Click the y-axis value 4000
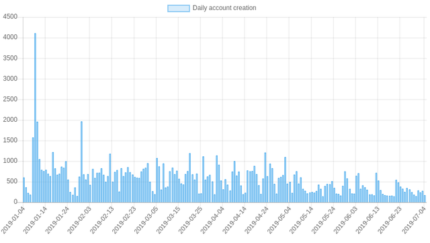 [x=10, y=38]
